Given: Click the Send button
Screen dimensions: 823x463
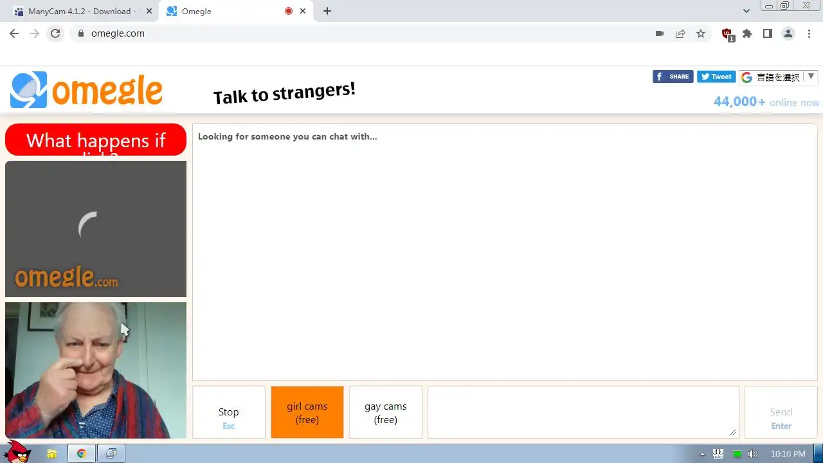Looking at the screenshot, I should tap(781, 412).
